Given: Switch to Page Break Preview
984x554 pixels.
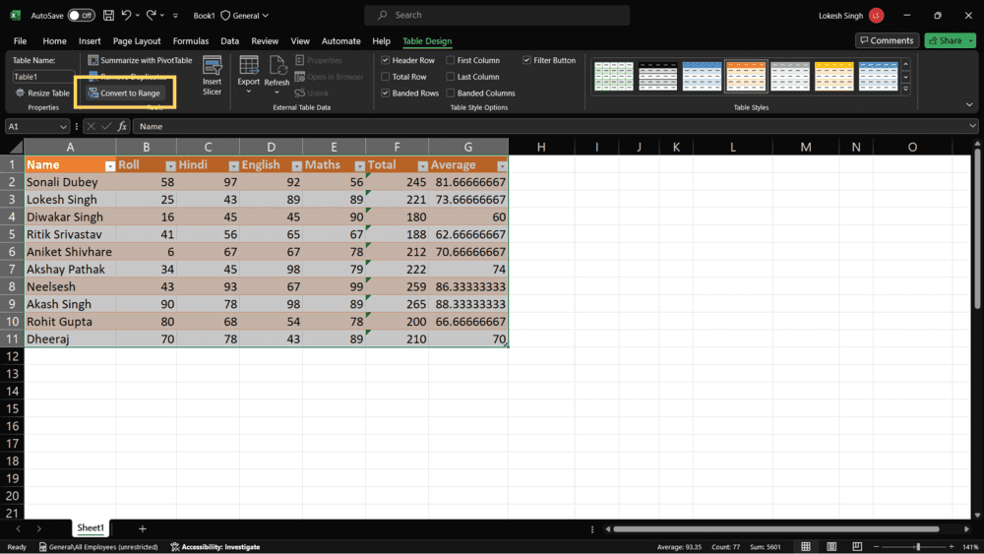Looking at the screenshot, I should pos(857,546).
